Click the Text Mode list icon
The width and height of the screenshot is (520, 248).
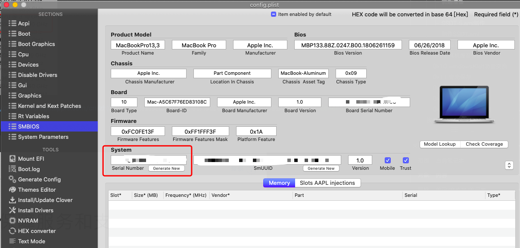pos(12,241)
